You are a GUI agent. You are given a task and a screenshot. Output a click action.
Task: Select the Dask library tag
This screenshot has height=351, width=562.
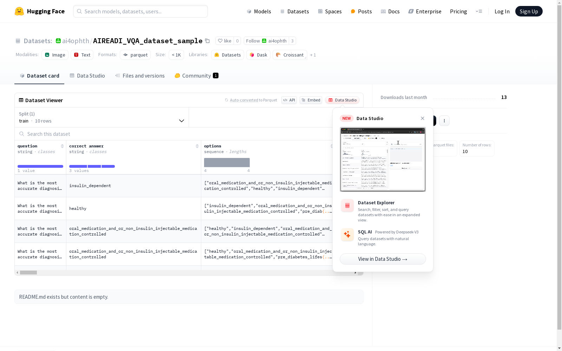pos(259,55)
